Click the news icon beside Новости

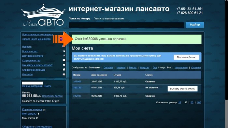click(x=64, y=46)
